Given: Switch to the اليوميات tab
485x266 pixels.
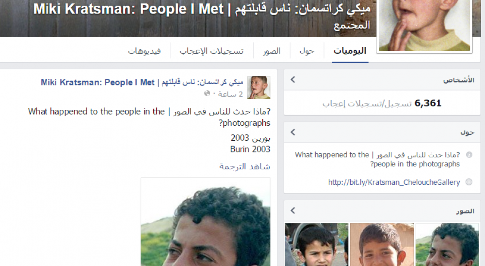Looking at the screenshot, I should coord(350,51).
